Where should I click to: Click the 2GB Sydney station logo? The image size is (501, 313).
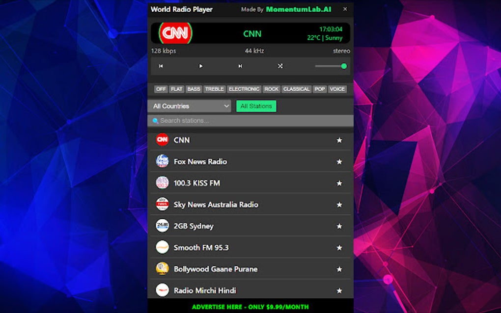[x=163, y=226]
